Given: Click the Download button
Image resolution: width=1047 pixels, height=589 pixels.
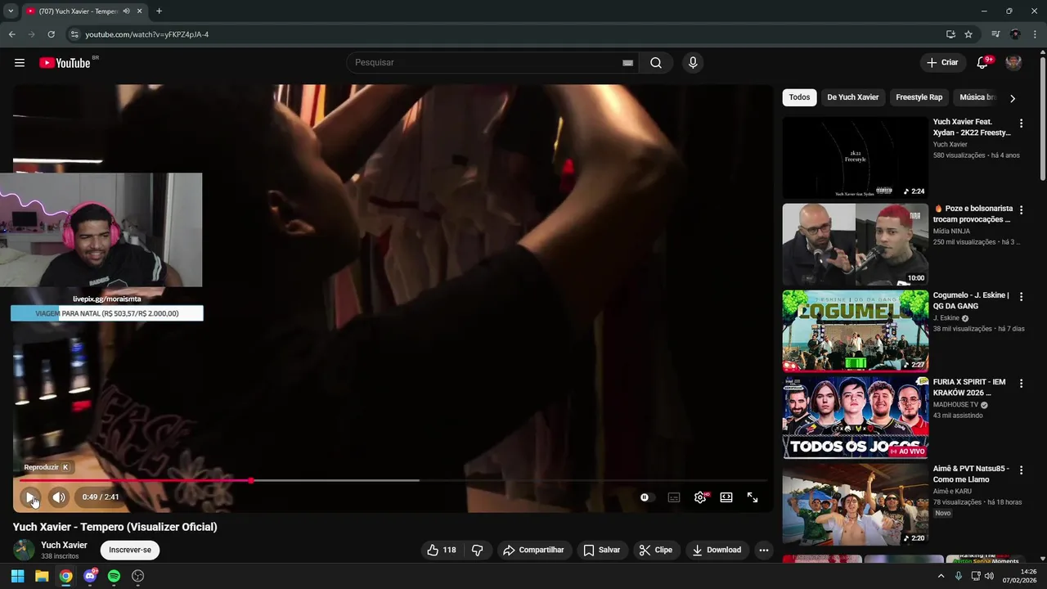Looking at the screenshot, I should (717, 550).
